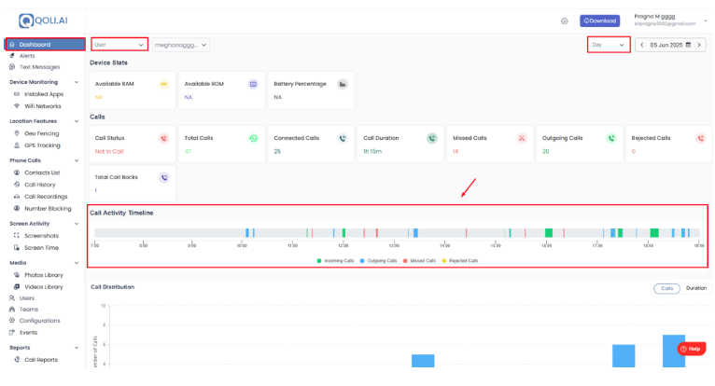Click the '1h 15m' call duration value
Viewport: 715px width, 386px height.
click(x=372, y=151)
